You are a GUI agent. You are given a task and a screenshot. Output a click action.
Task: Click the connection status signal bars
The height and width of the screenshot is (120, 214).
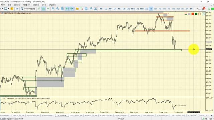tap(204, 119)
